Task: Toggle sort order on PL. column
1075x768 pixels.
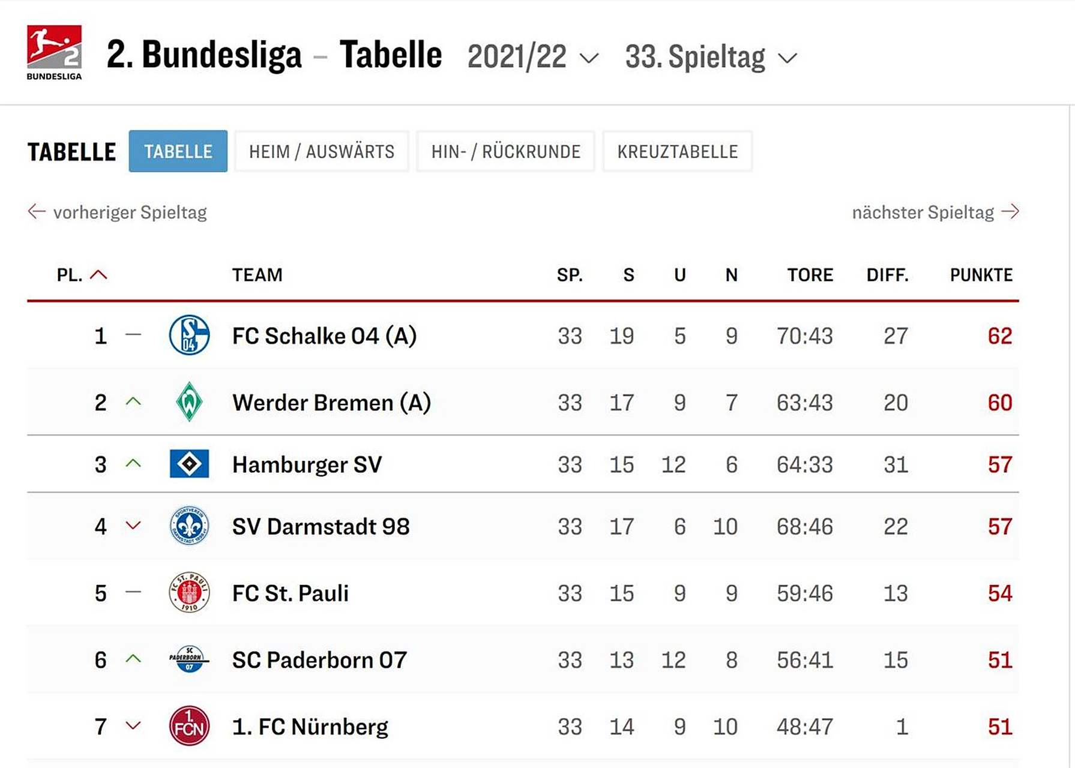Action: tap(82, 275)
